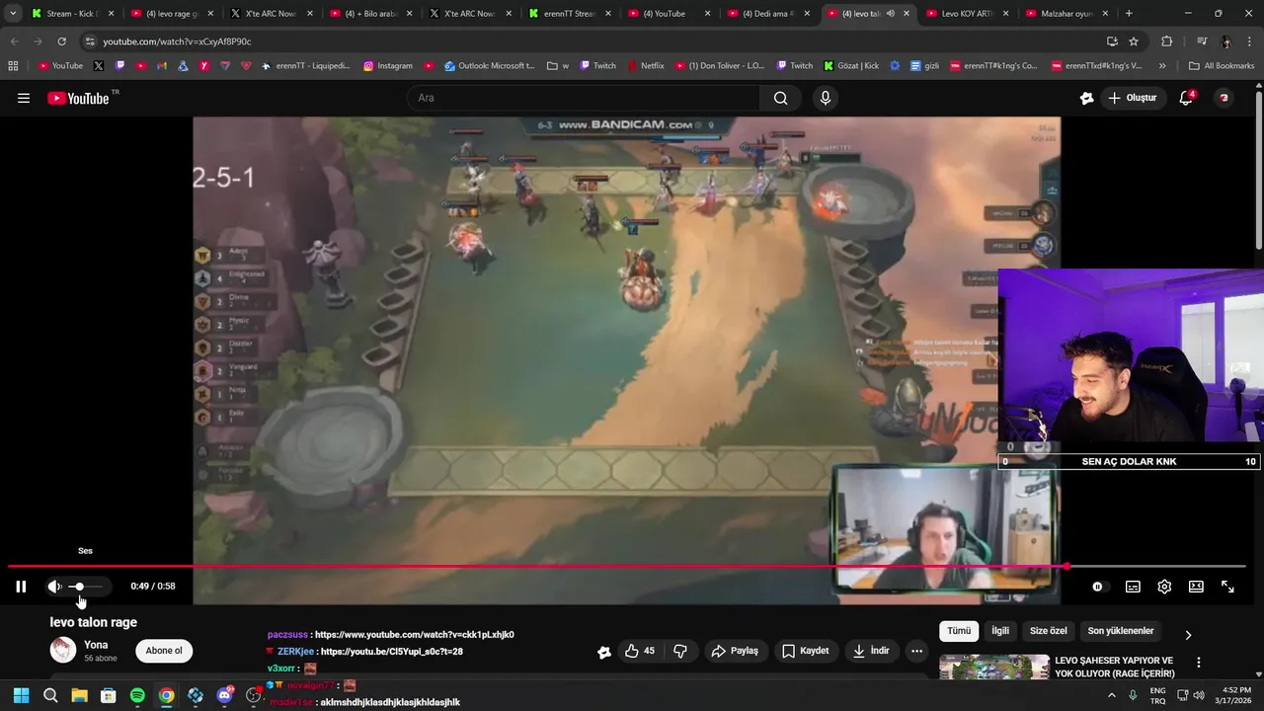Open the YouTube guide hamburger menu
Image resolution: width=1264 pixels, height=711 pixels.
coord(24,98)
